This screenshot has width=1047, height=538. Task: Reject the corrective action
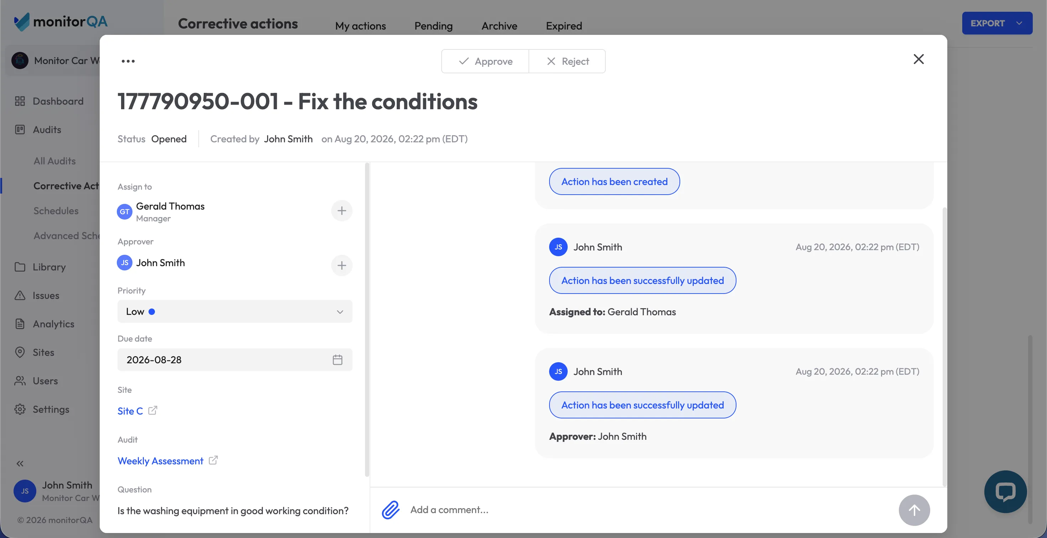(x=567, y=61)
